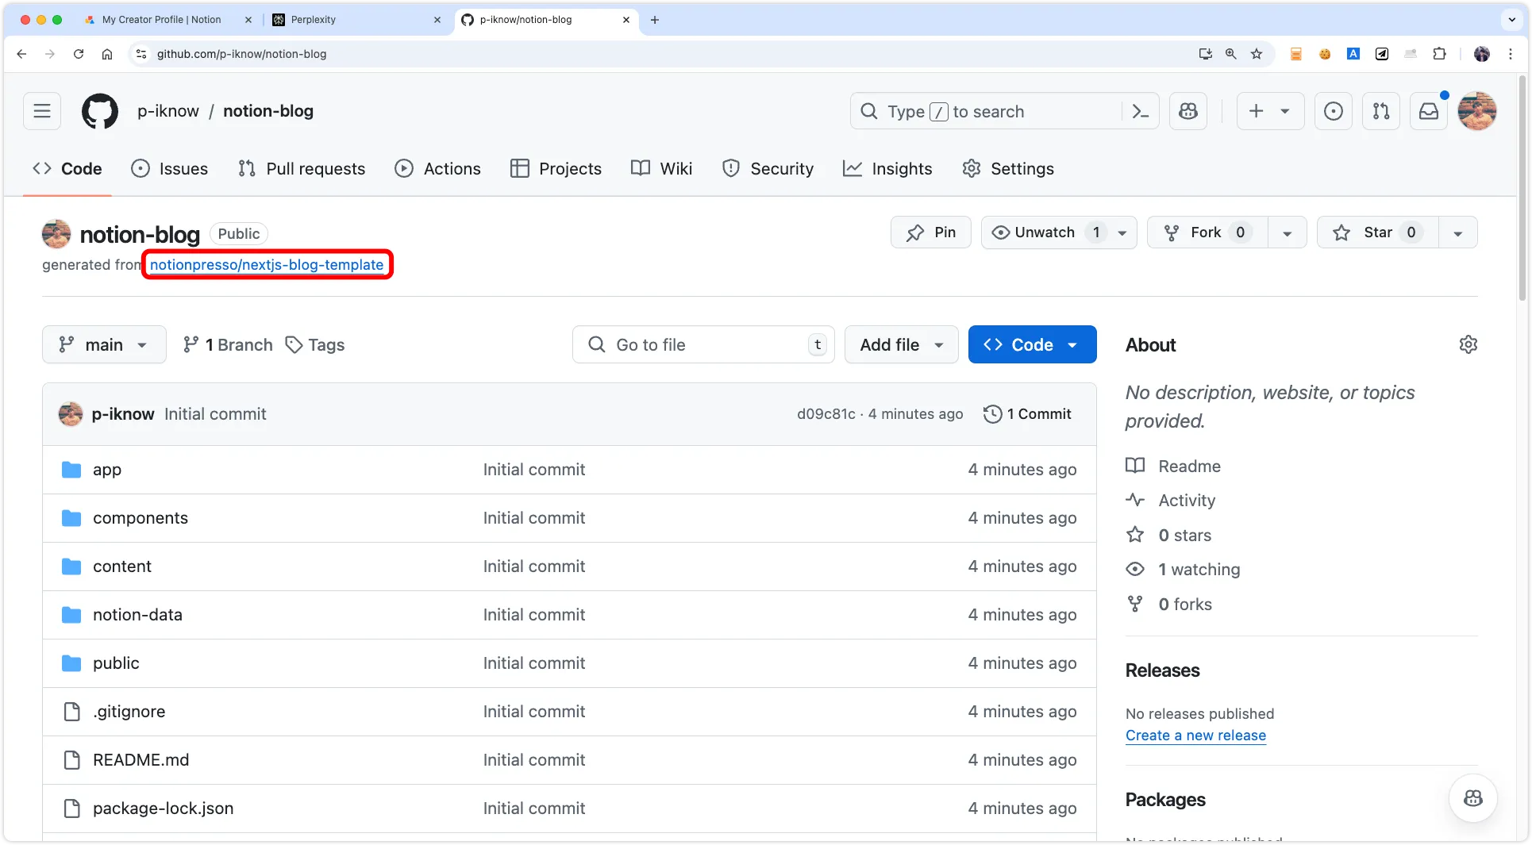
Task: Open the hamburger navigation menu
Action: pos(42,111)
